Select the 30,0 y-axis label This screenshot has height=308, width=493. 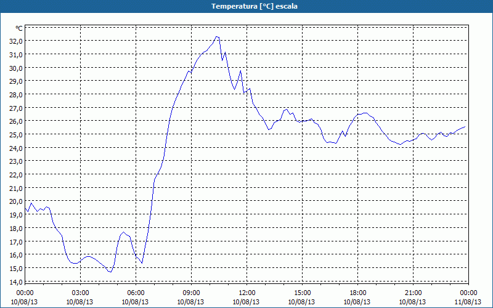[17, 68]
